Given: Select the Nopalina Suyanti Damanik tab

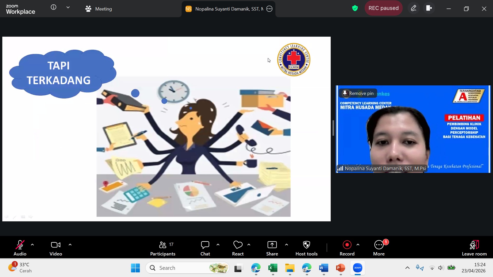Looking at the screenshot, I should click(x=226, y=9).
